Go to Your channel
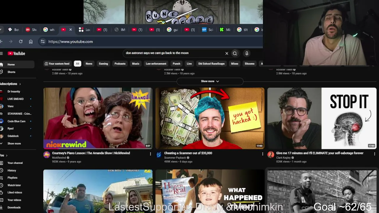The image size is (379, 213). (15, 163)
